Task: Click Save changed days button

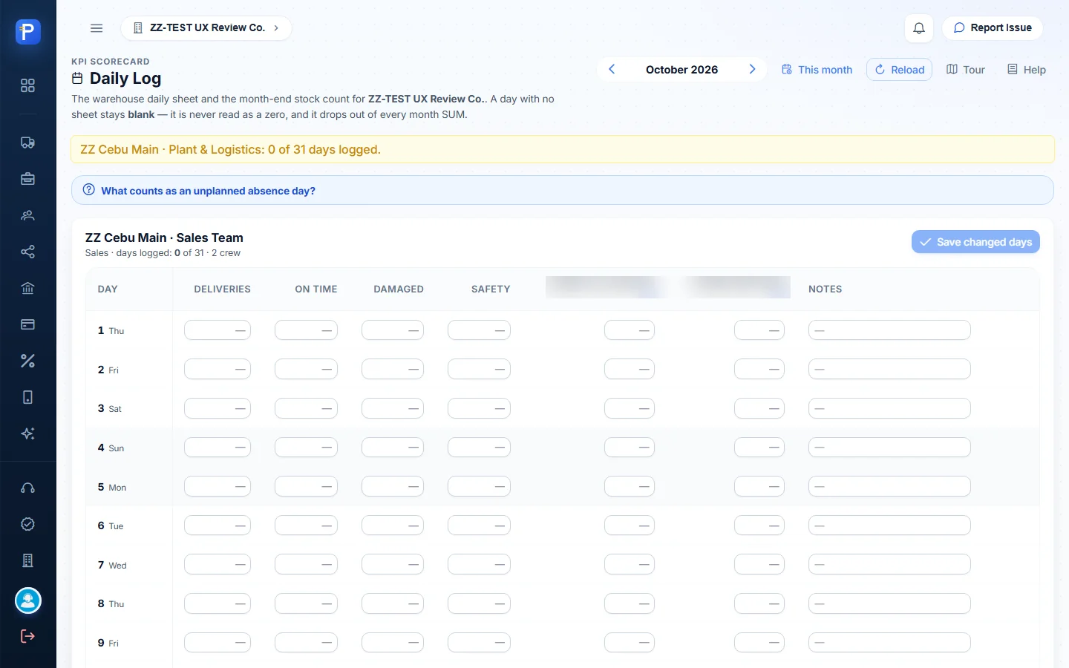Action: [x=975, y=242]
